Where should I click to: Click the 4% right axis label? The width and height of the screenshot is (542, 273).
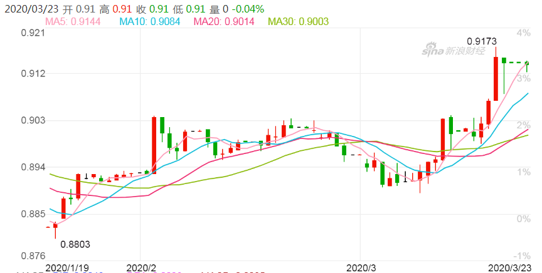pos(523,33)
